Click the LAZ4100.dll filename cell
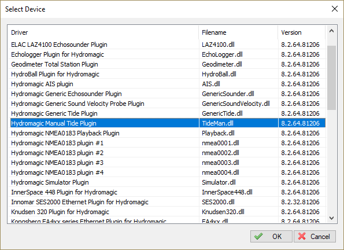This screenshot has height=250, width=344. [219, 45]
